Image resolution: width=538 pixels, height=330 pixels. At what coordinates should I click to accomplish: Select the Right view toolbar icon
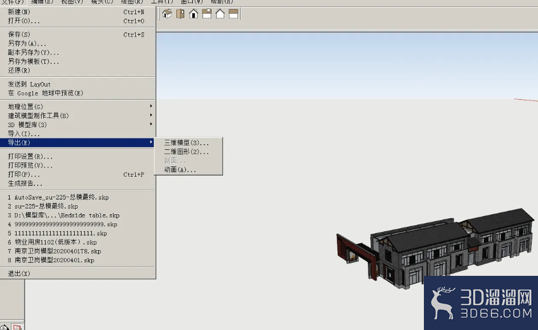207,14
